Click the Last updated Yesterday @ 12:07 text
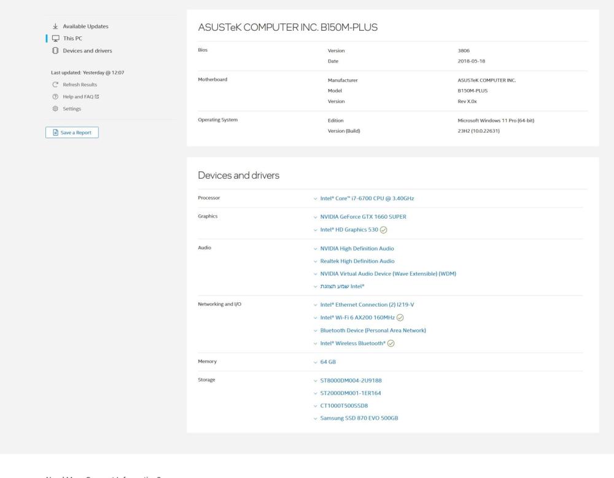Image resolution: width=614 pixels, height=478 pixels. pos(87,72)
